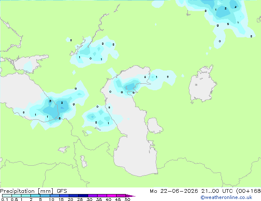261x201 pixels.
Task: Click the 0.5–1 mm legend color swatch
Action: (x=16, y=196)
